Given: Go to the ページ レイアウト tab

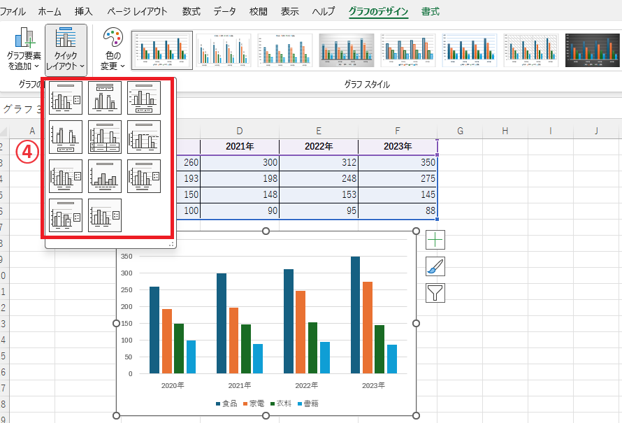Looking at the screenshot, I should pos(137,11).
